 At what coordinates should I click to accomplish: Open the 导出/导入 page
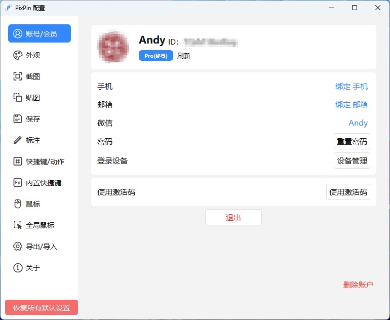tap(40, 247)
